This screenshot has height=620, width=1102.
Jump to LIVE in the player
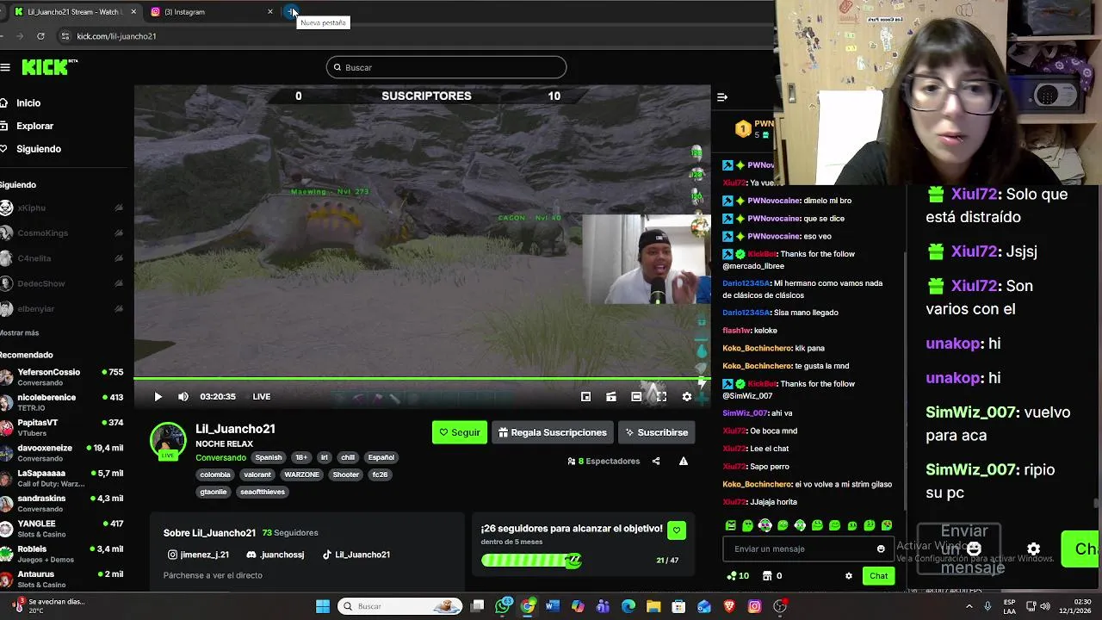coord(262,397)
